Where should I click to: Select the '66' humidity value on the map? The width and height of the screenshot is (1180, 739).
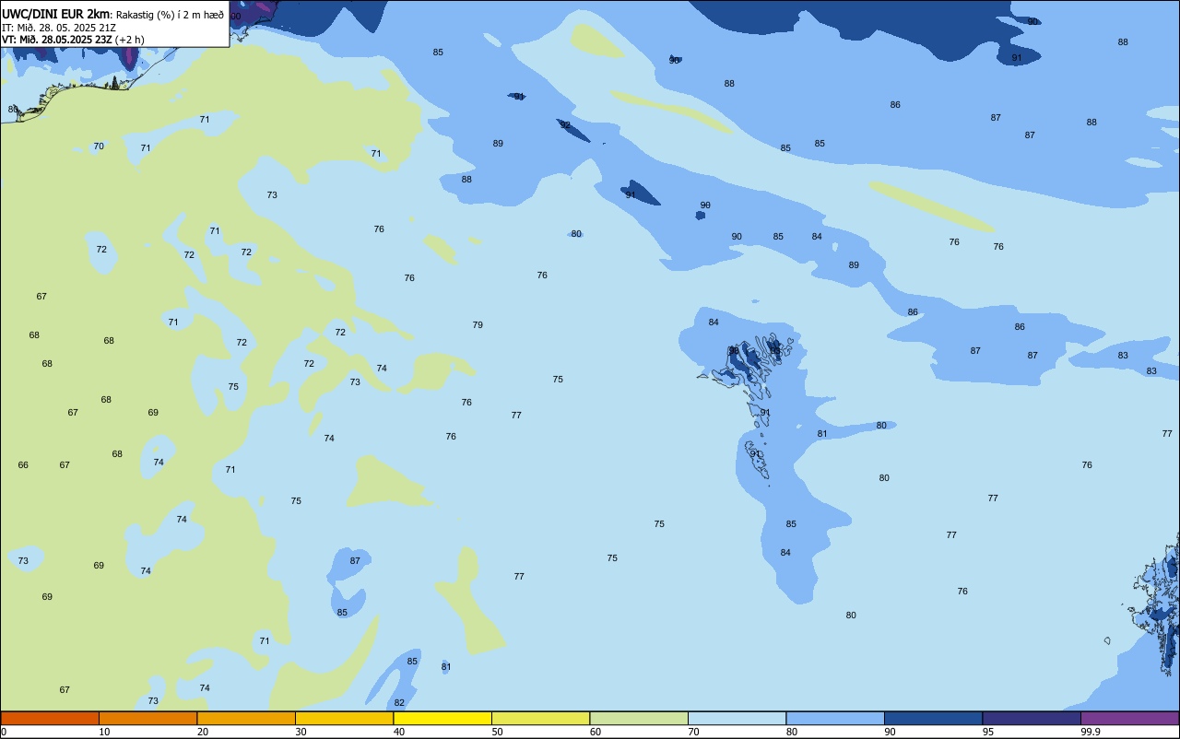[23, 465]
